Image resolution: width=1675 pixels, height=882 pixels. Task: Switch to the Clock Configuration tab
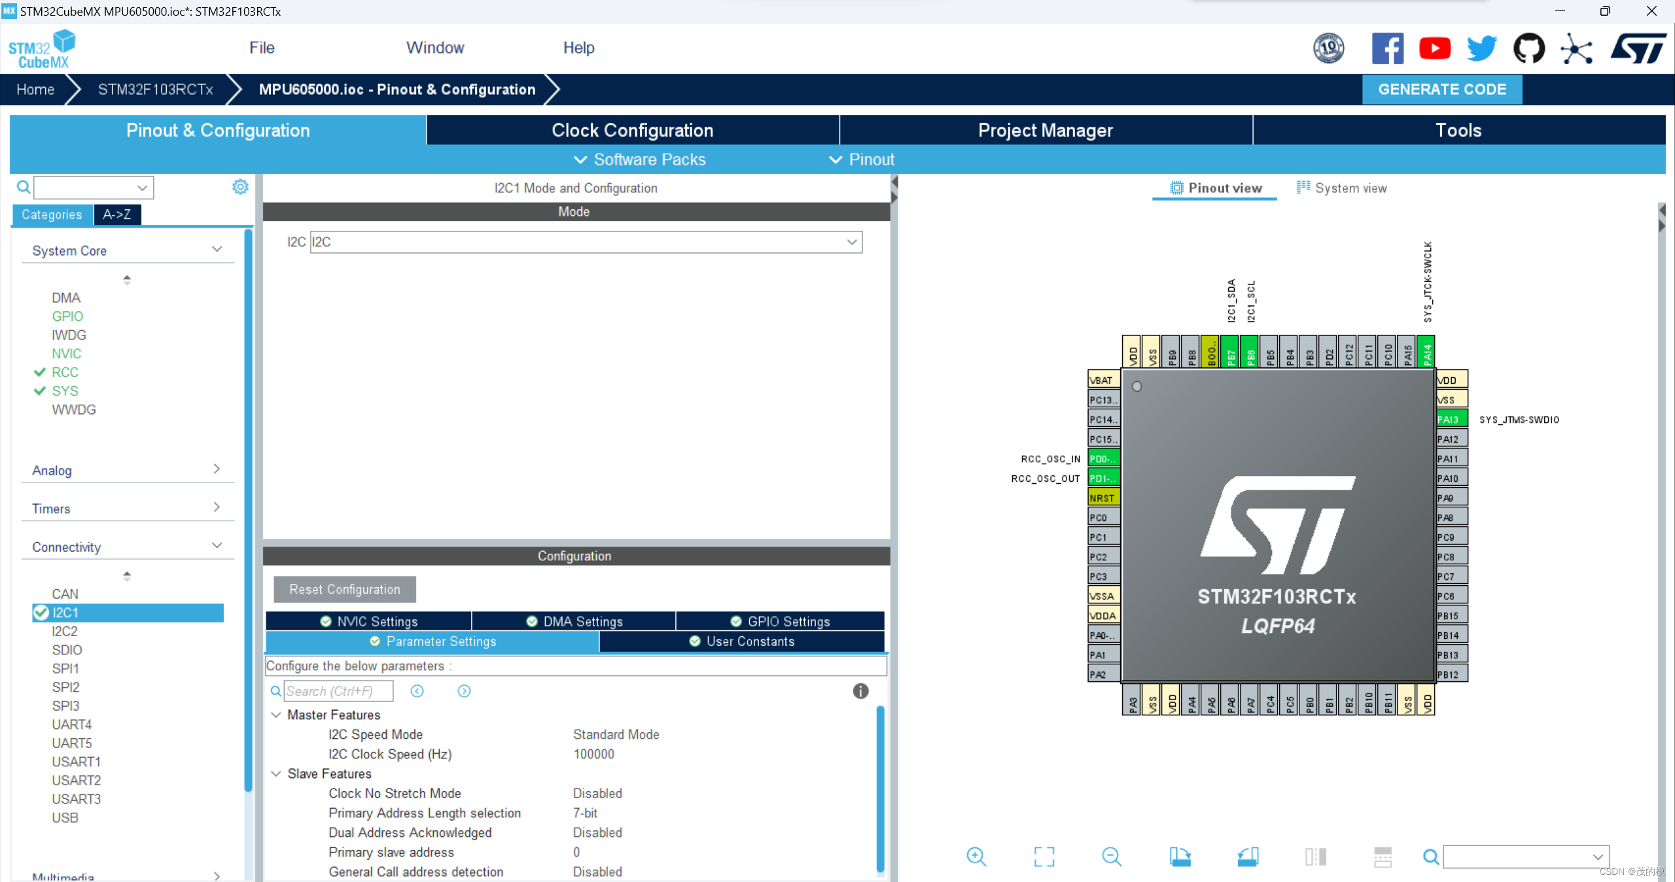[632, 130]
